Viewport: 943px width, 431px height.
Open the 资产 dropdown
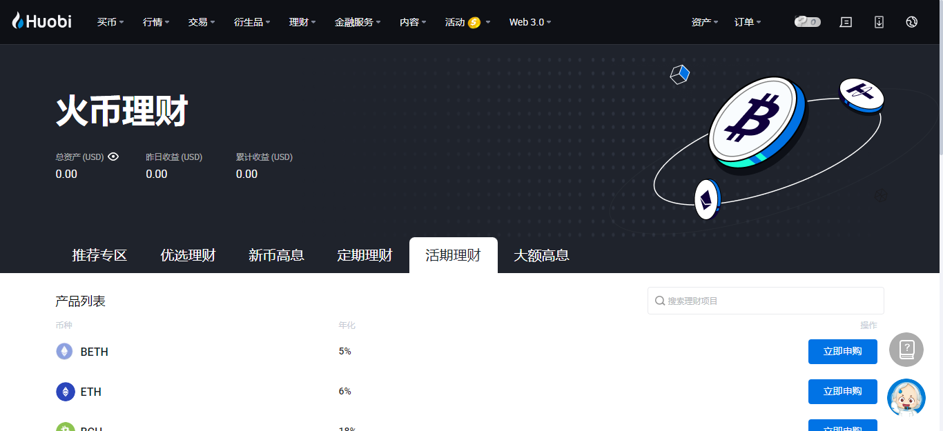point(705,22)
